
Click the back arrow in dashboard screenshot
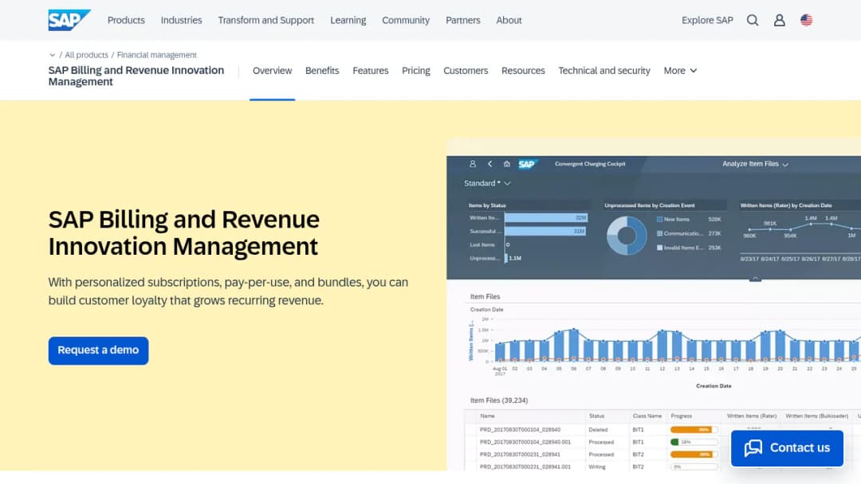tap(489, 164)
